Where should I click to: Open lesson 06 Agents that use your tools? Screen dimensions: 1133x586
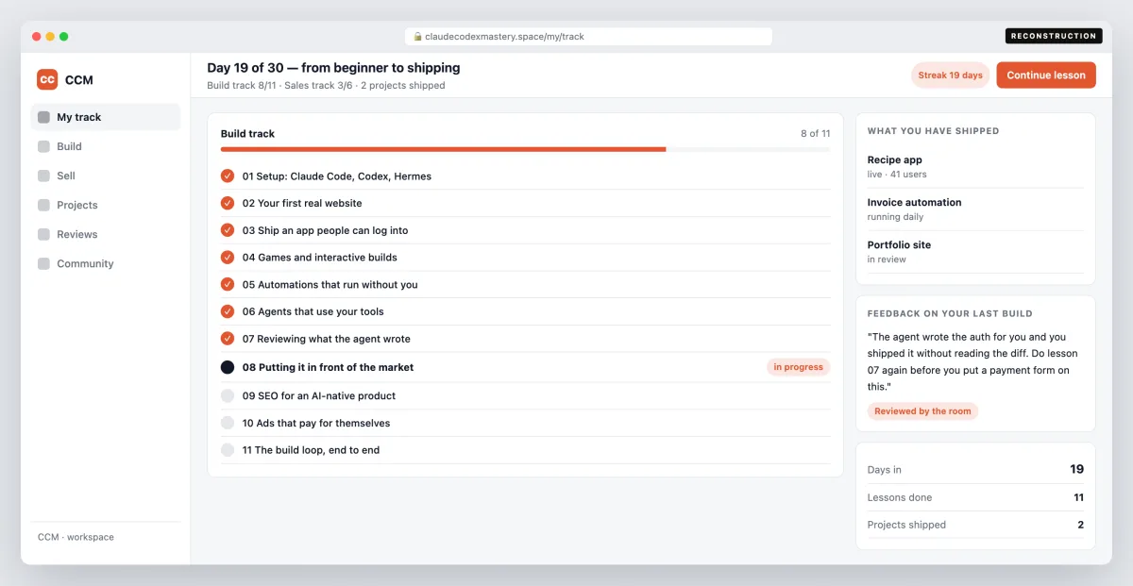(526, 311)
